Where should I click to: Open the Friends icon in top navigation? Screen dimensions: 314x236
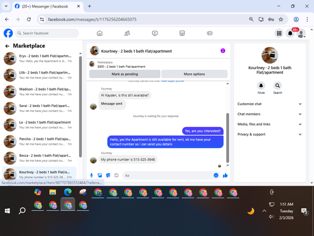pos(127,33)
